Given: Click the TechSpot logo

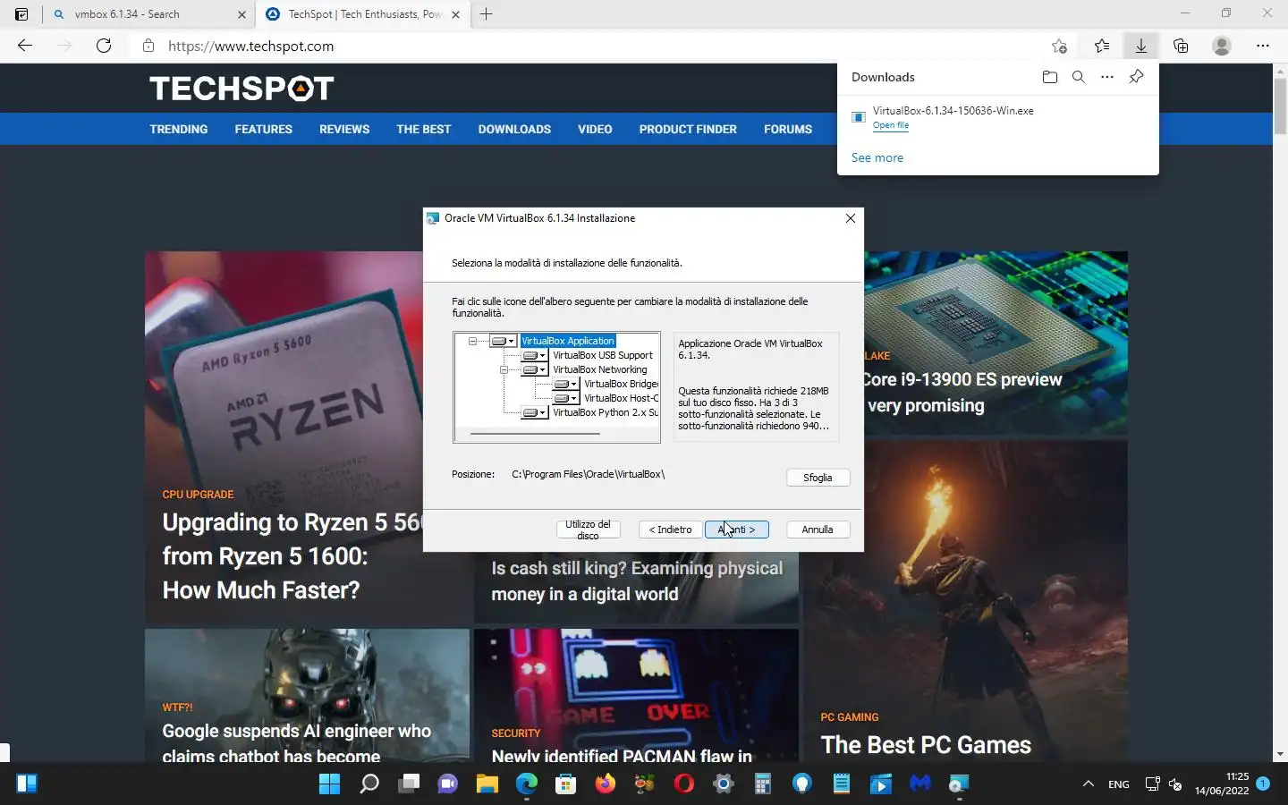Looking at the screenshot, I should click(241, 88).
